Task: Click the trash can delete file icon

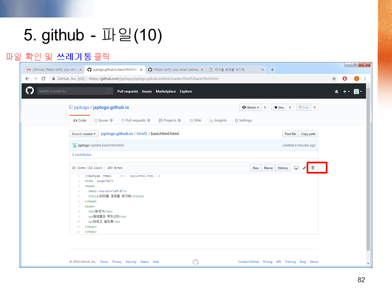Action: [x=313, y=168]
